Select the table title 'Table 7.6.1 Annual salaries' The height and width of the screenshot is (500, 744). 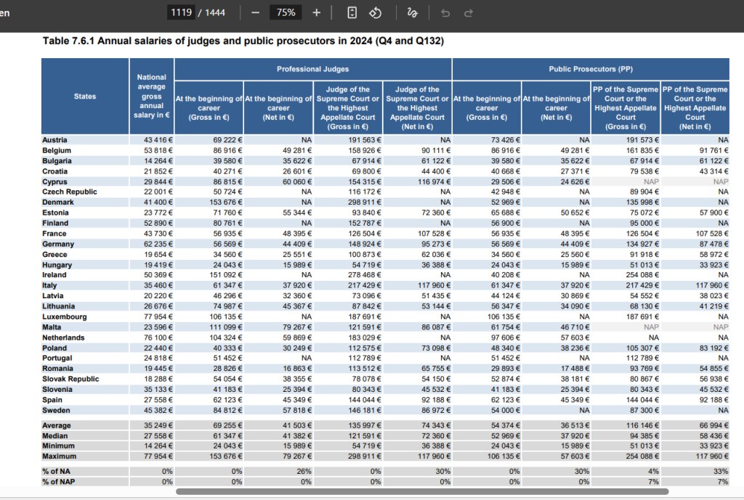point(243,41)
